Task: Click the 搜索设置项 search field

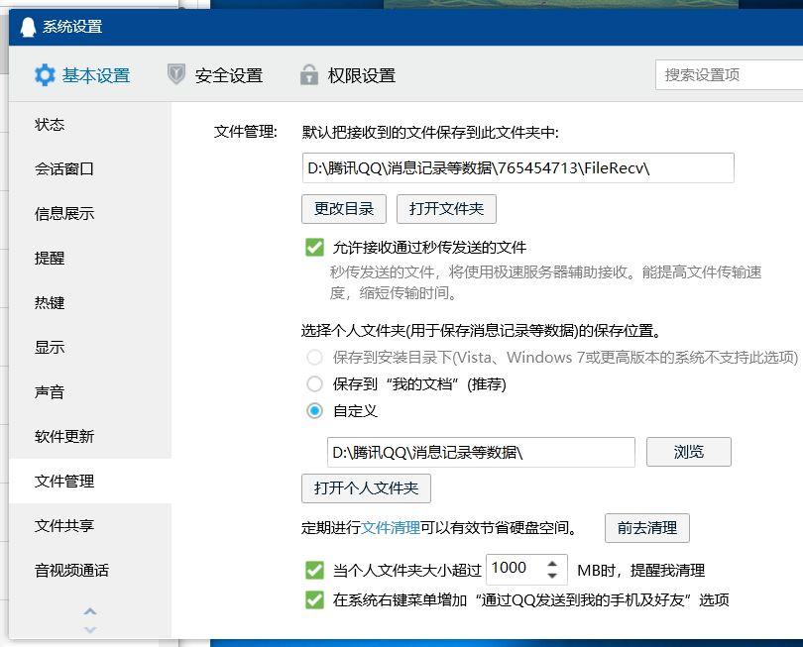Action: [729, 75]
